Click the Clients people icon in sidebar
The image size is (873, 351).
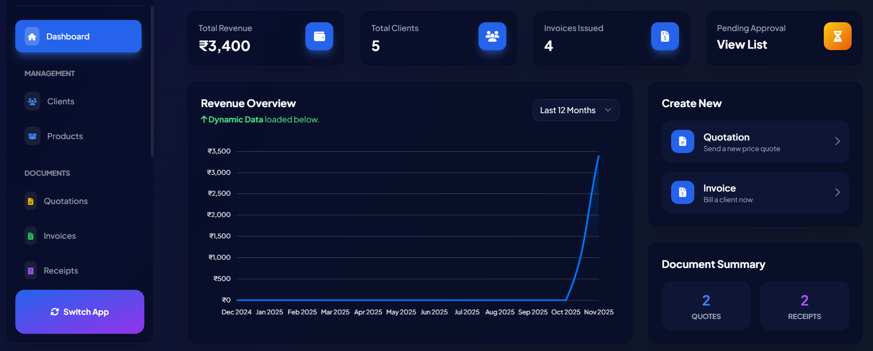tap(32, 102)
